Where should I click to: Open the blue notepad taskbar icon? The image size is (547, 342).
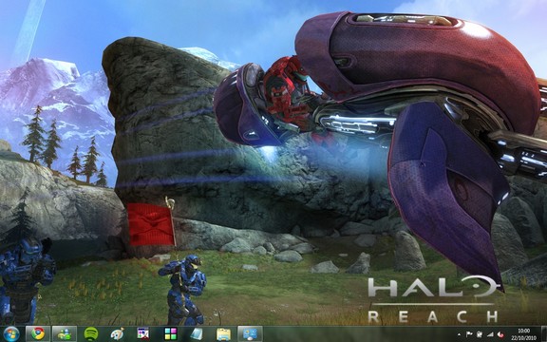tap(197, 334)
